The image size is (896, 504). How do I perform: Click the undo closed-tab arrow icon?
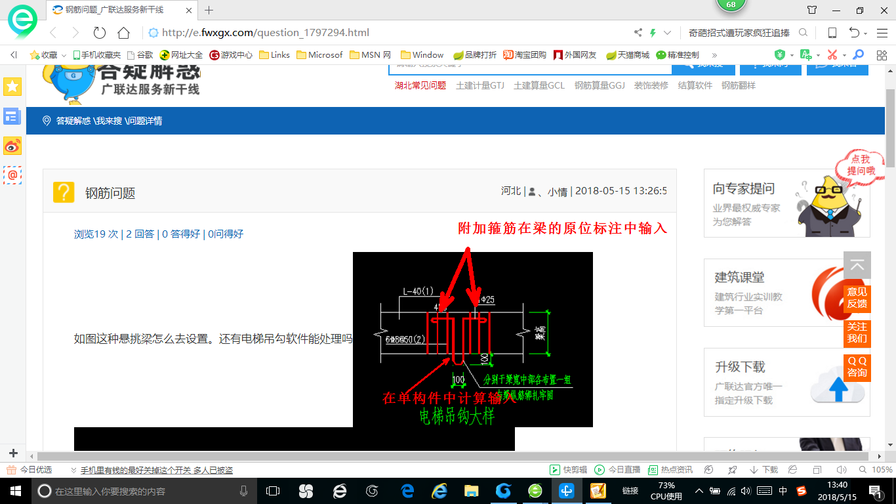(x=854, y=33)
